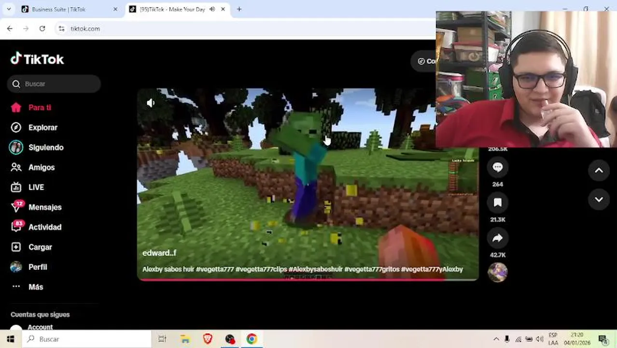This screenshot has height=348, width=617.
Task: Click the TikTok logo
Action: point(37,59)
